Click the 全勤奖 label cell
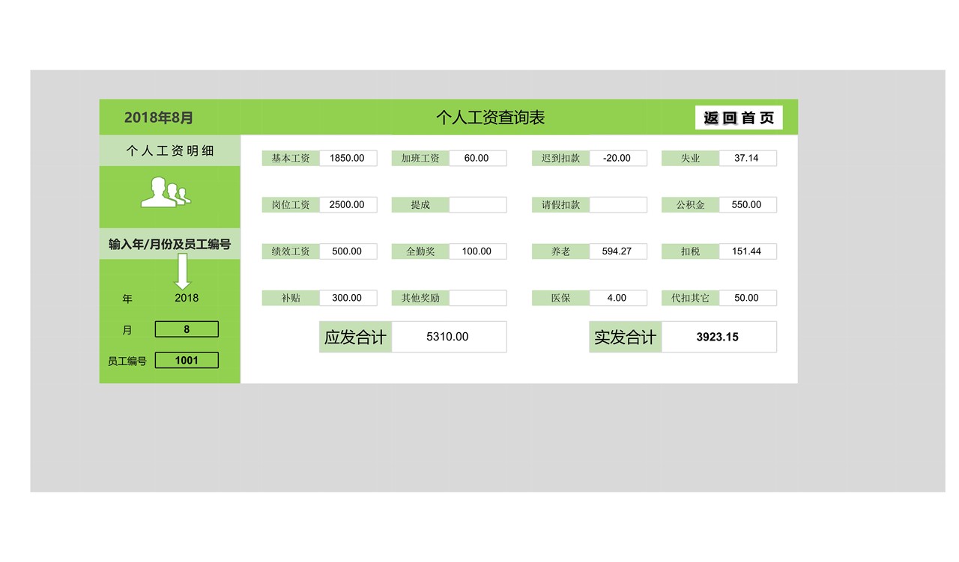Screen dimensions: 959x562 tap(420, 251)
